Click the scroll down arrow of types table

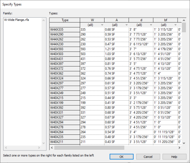[184, 143]
